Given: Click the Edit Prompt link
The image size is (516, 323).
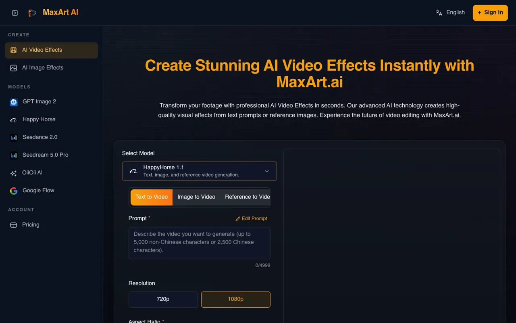Looking at the screenshot, I should [251, 218].
